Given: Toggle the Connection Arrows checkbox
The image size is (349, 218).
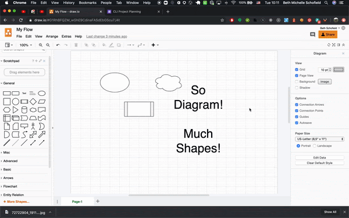Looking at the screenshot, I should click(297, 105).
